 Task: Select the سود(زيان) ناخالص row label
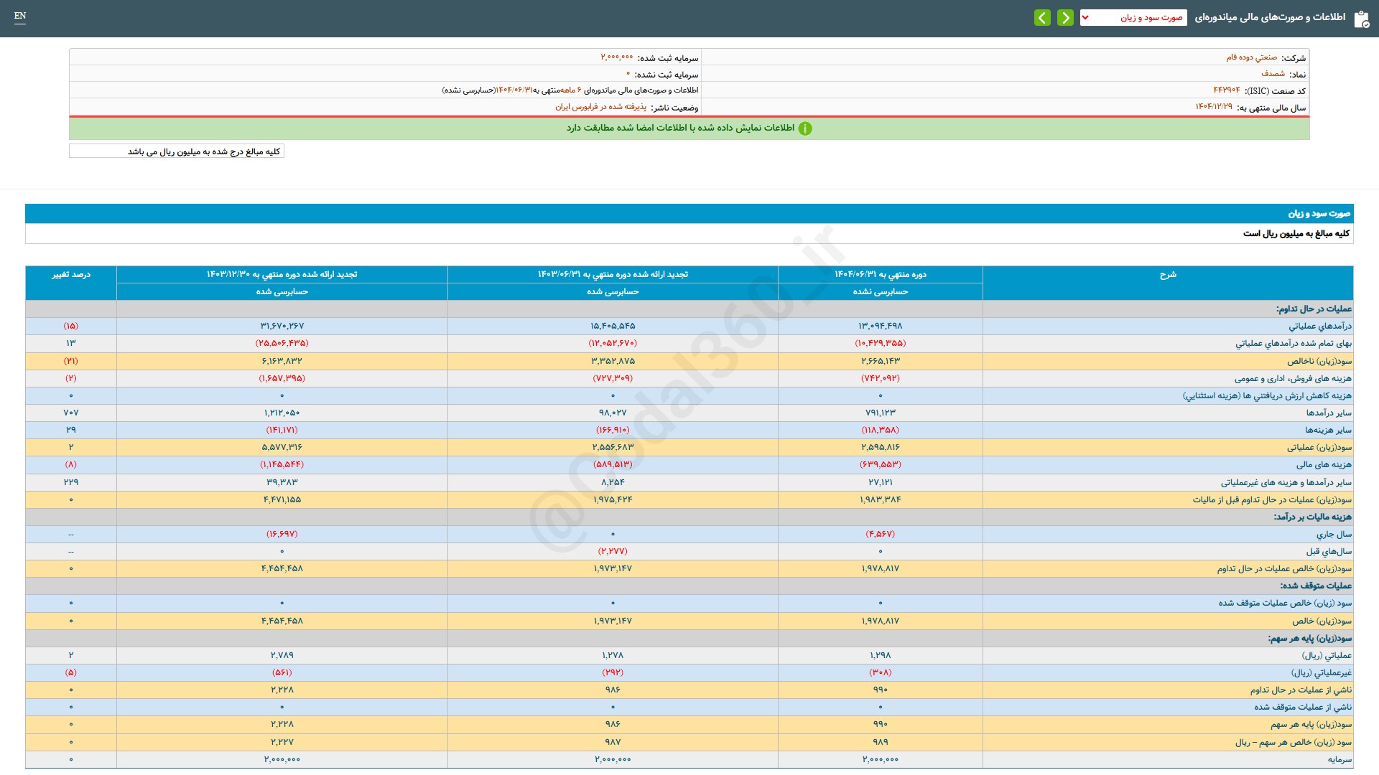[1319, 361]
